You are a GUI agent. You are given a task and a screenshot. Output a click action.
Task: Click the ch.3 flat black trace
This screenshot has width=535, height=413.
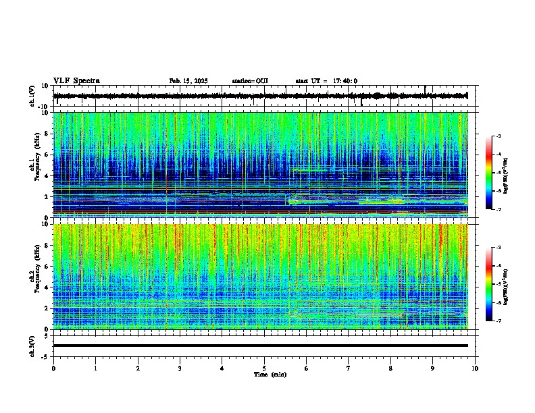coord(261,346)
